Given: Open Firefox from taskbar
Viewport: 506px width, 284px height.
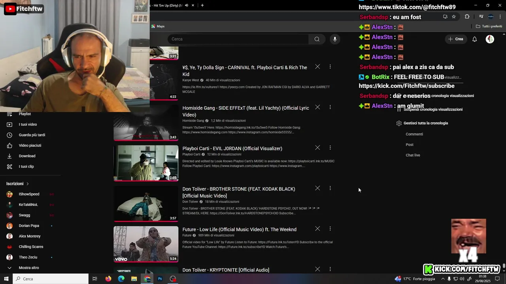Looking at the screenshot, I should pyautogui.click(x=108, y=279).
